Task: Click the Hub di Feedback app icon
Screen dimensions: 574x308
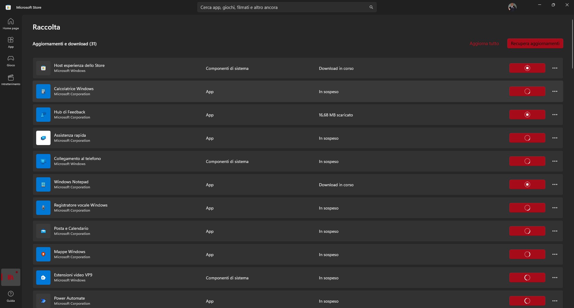Action: [43, 115]
